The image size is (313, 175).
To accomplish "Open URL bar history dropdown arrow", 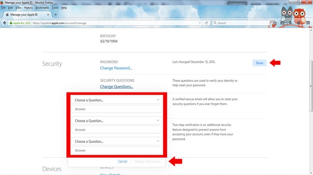I will (x=200, y=23).
